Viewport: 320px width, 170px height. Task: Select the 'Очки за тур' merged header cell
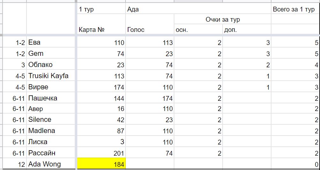[223, 19]
